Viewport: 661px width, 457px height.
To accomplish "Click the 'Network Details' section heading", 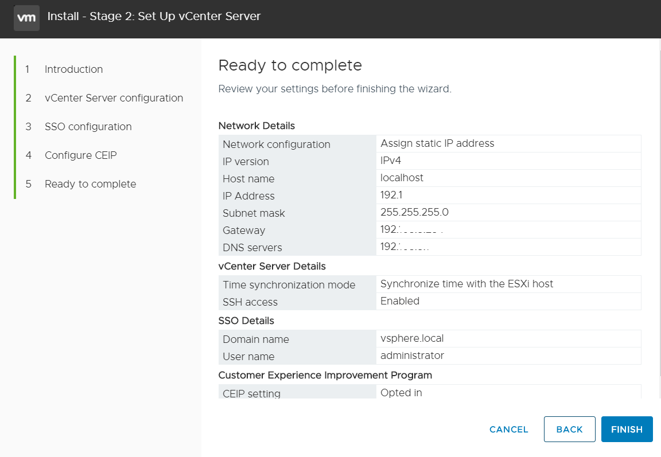I will pos(256,126).
